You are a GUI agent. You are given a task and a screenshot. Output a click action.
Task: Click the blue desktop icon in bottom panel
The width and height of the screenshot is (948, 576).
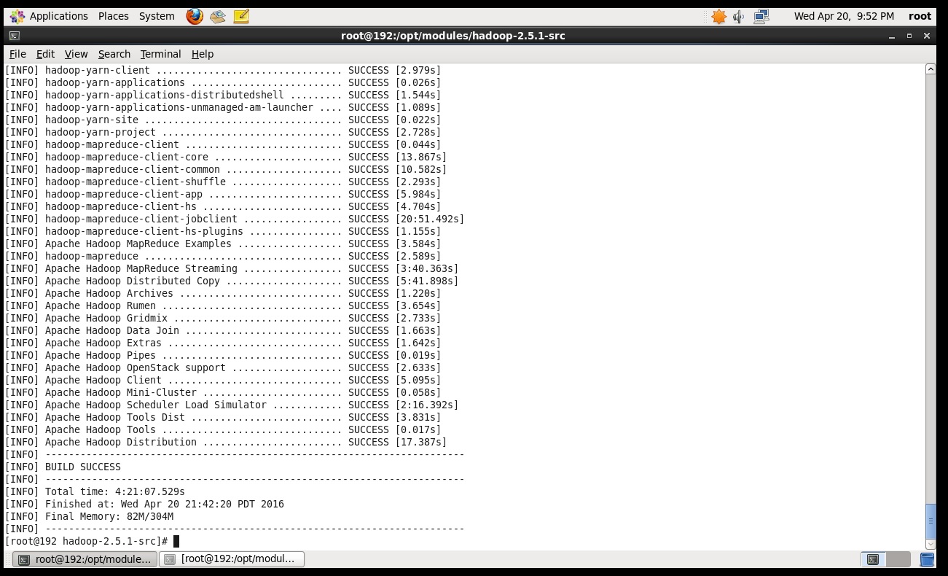click(927, 559)
